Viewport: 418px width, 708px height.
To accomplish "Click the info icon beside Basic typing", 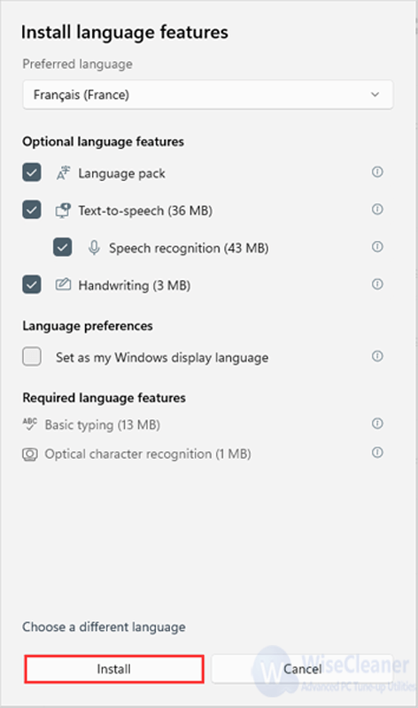I will pyautogui.click(x=377, y=424).
